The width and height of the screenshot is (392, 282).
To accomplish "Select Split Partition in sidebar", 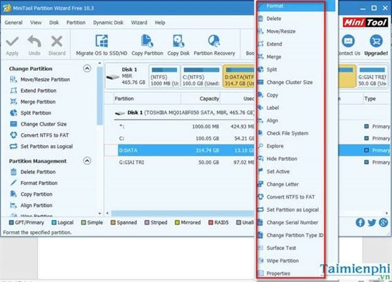I will point(36,113).
